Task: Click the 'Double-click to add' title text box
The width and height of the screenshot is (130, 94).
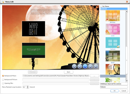Action: pyautogui.click(x=50, y=12)
